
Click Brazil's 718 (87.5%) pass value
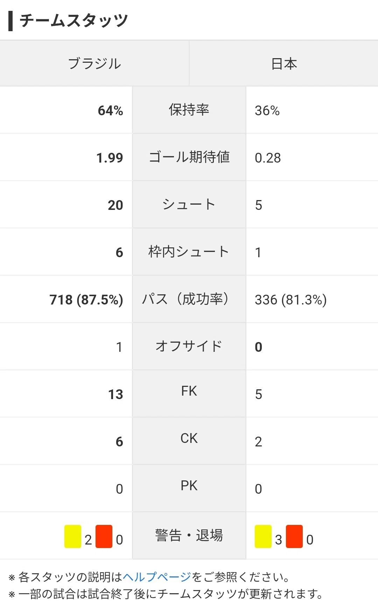[86, 300]
